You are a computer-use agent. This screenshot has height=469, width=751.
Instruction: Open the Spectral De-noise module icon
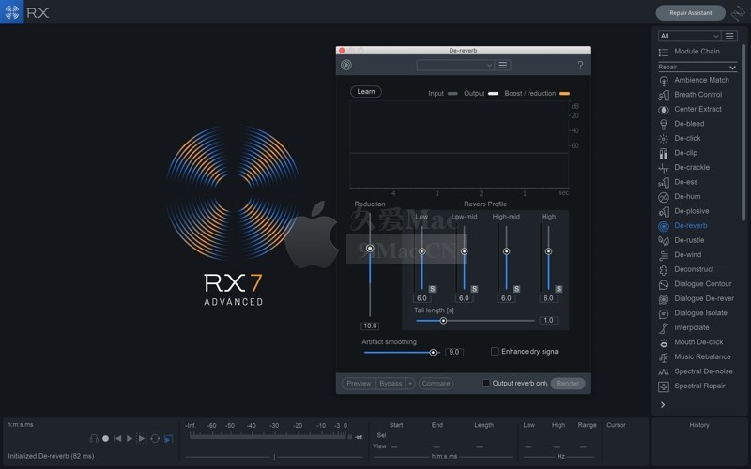(x=664, y=372)
